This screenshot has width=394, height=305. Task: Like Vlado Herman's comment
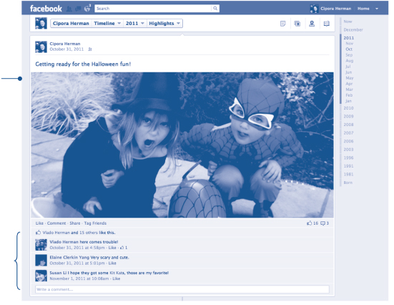click(x=112, y=248)
